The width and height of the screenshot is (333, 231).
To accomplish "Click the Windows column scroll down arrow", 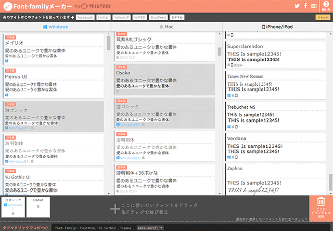I will 109,194.
